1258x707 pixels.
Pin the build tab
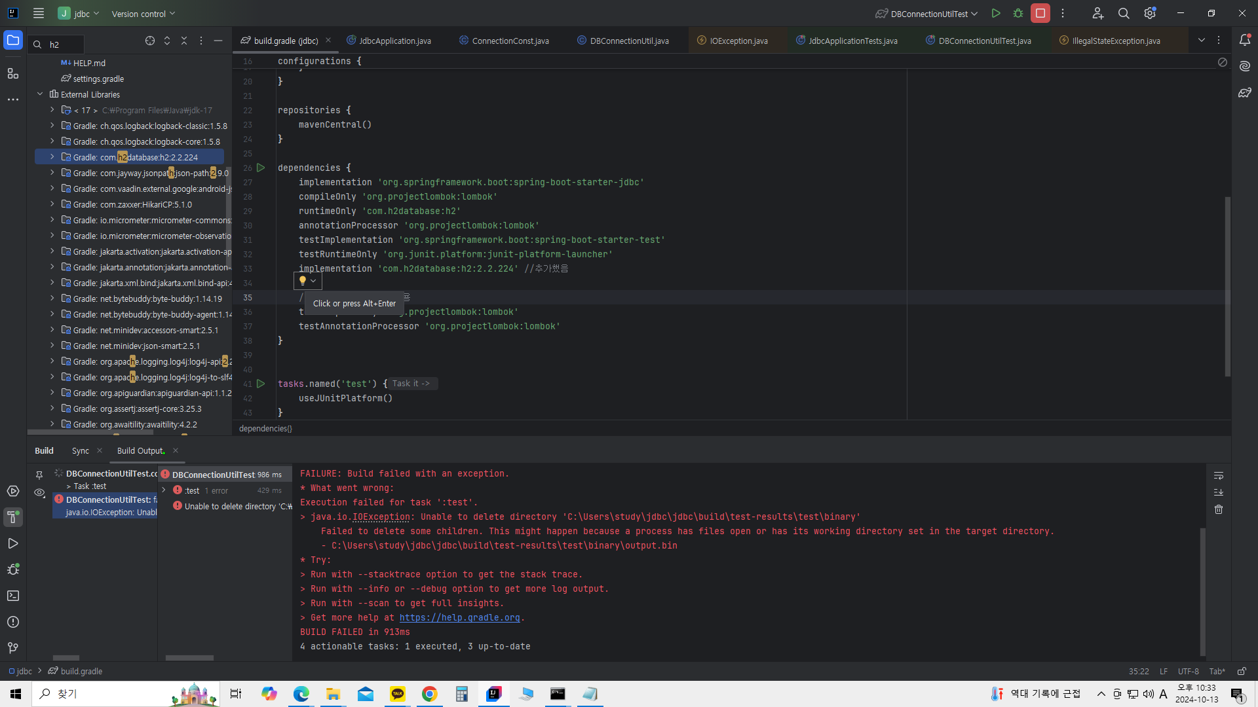click(x=39, y=475)
